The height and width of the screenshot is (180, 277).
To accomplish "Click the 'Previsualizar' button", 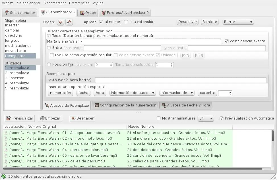I will coord(20,118).
